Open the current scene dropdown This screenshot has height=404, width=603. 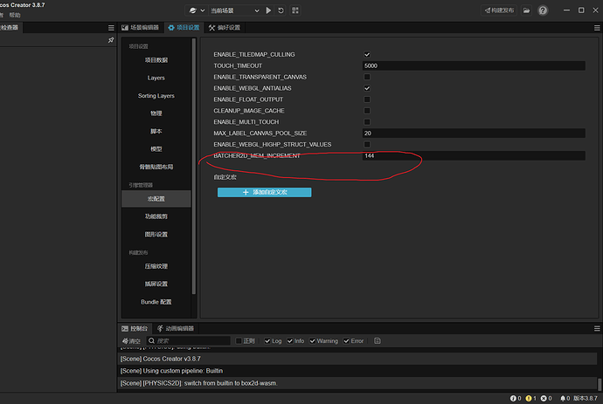point(235,10)
